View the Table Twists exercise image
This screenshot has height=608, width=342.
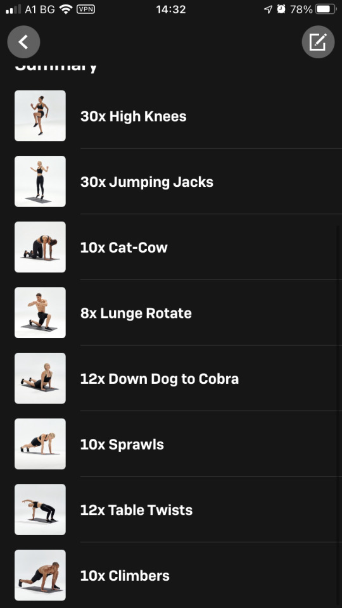pyautogui.click(x=40, y=509)
